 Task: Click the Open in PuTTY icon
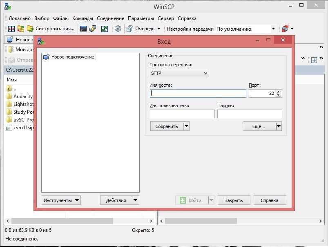(x=93, y=29)
